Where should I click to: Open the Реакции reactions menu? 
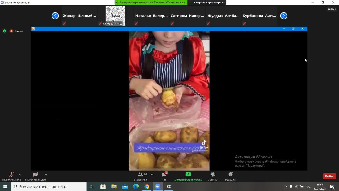coord(230,175)
